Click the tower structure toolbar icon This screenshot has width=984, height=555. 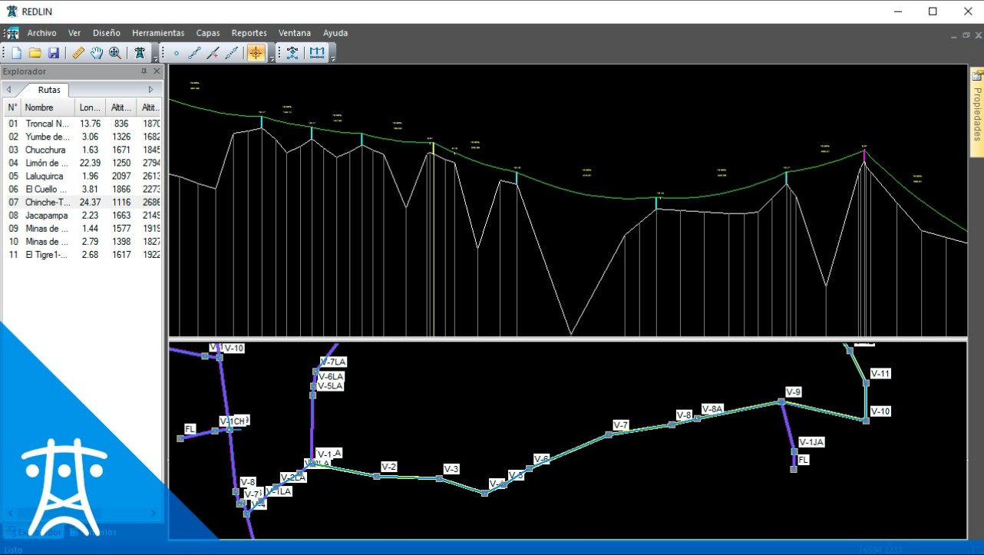point(139,53)
